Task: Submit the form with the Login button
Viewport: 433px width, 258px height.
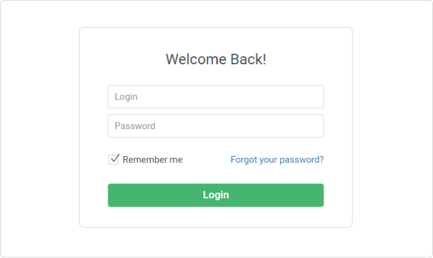Action: click(x=215, y=195)
